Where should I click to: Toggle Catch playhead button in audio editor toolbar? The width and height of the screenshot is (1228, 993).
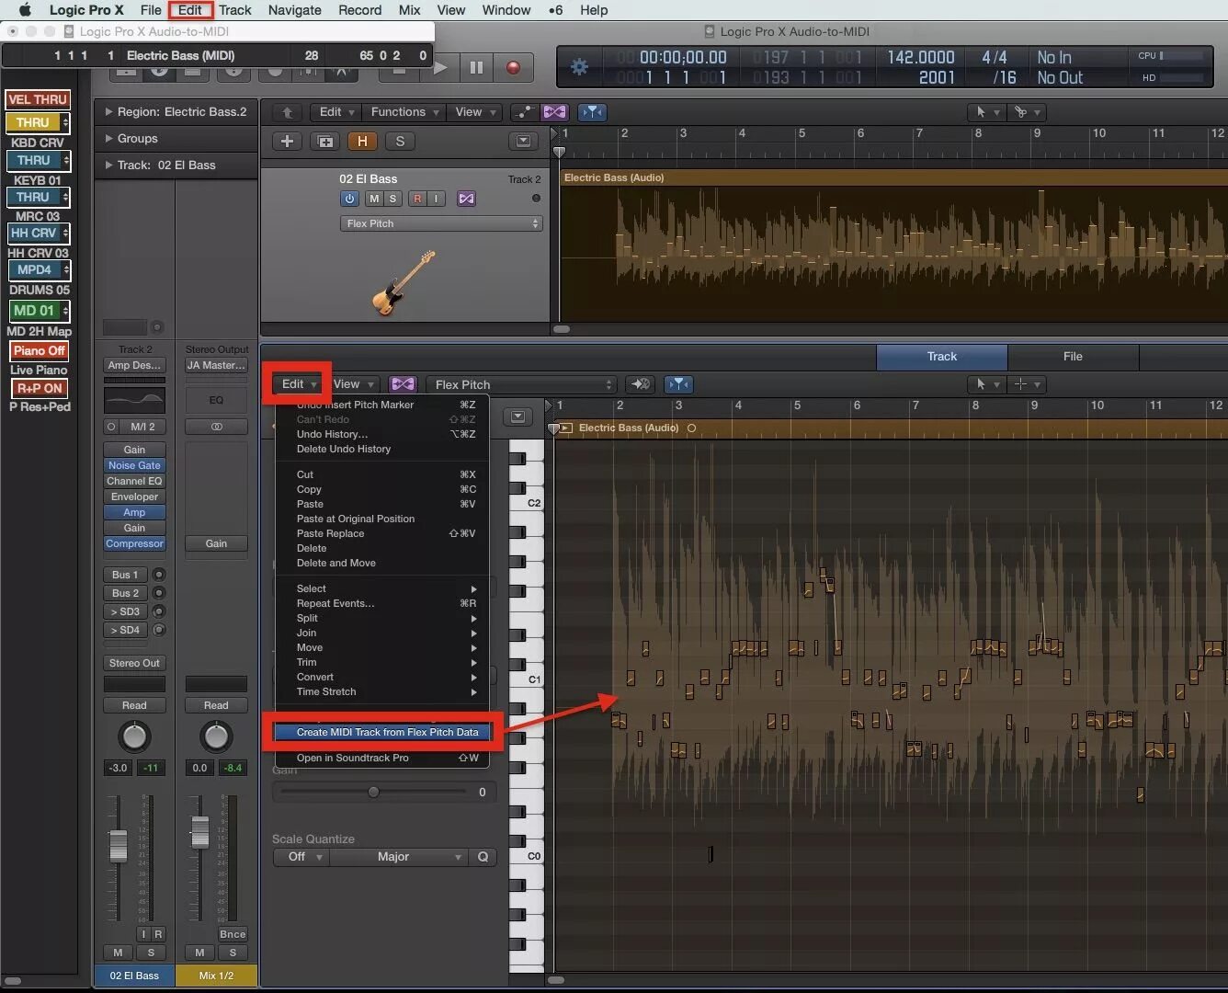(x=678, y=384)
